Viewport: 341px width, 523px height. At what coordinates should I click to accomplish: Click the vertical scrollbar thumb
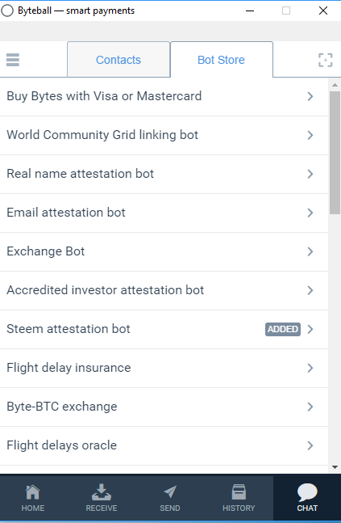(335, 153)
